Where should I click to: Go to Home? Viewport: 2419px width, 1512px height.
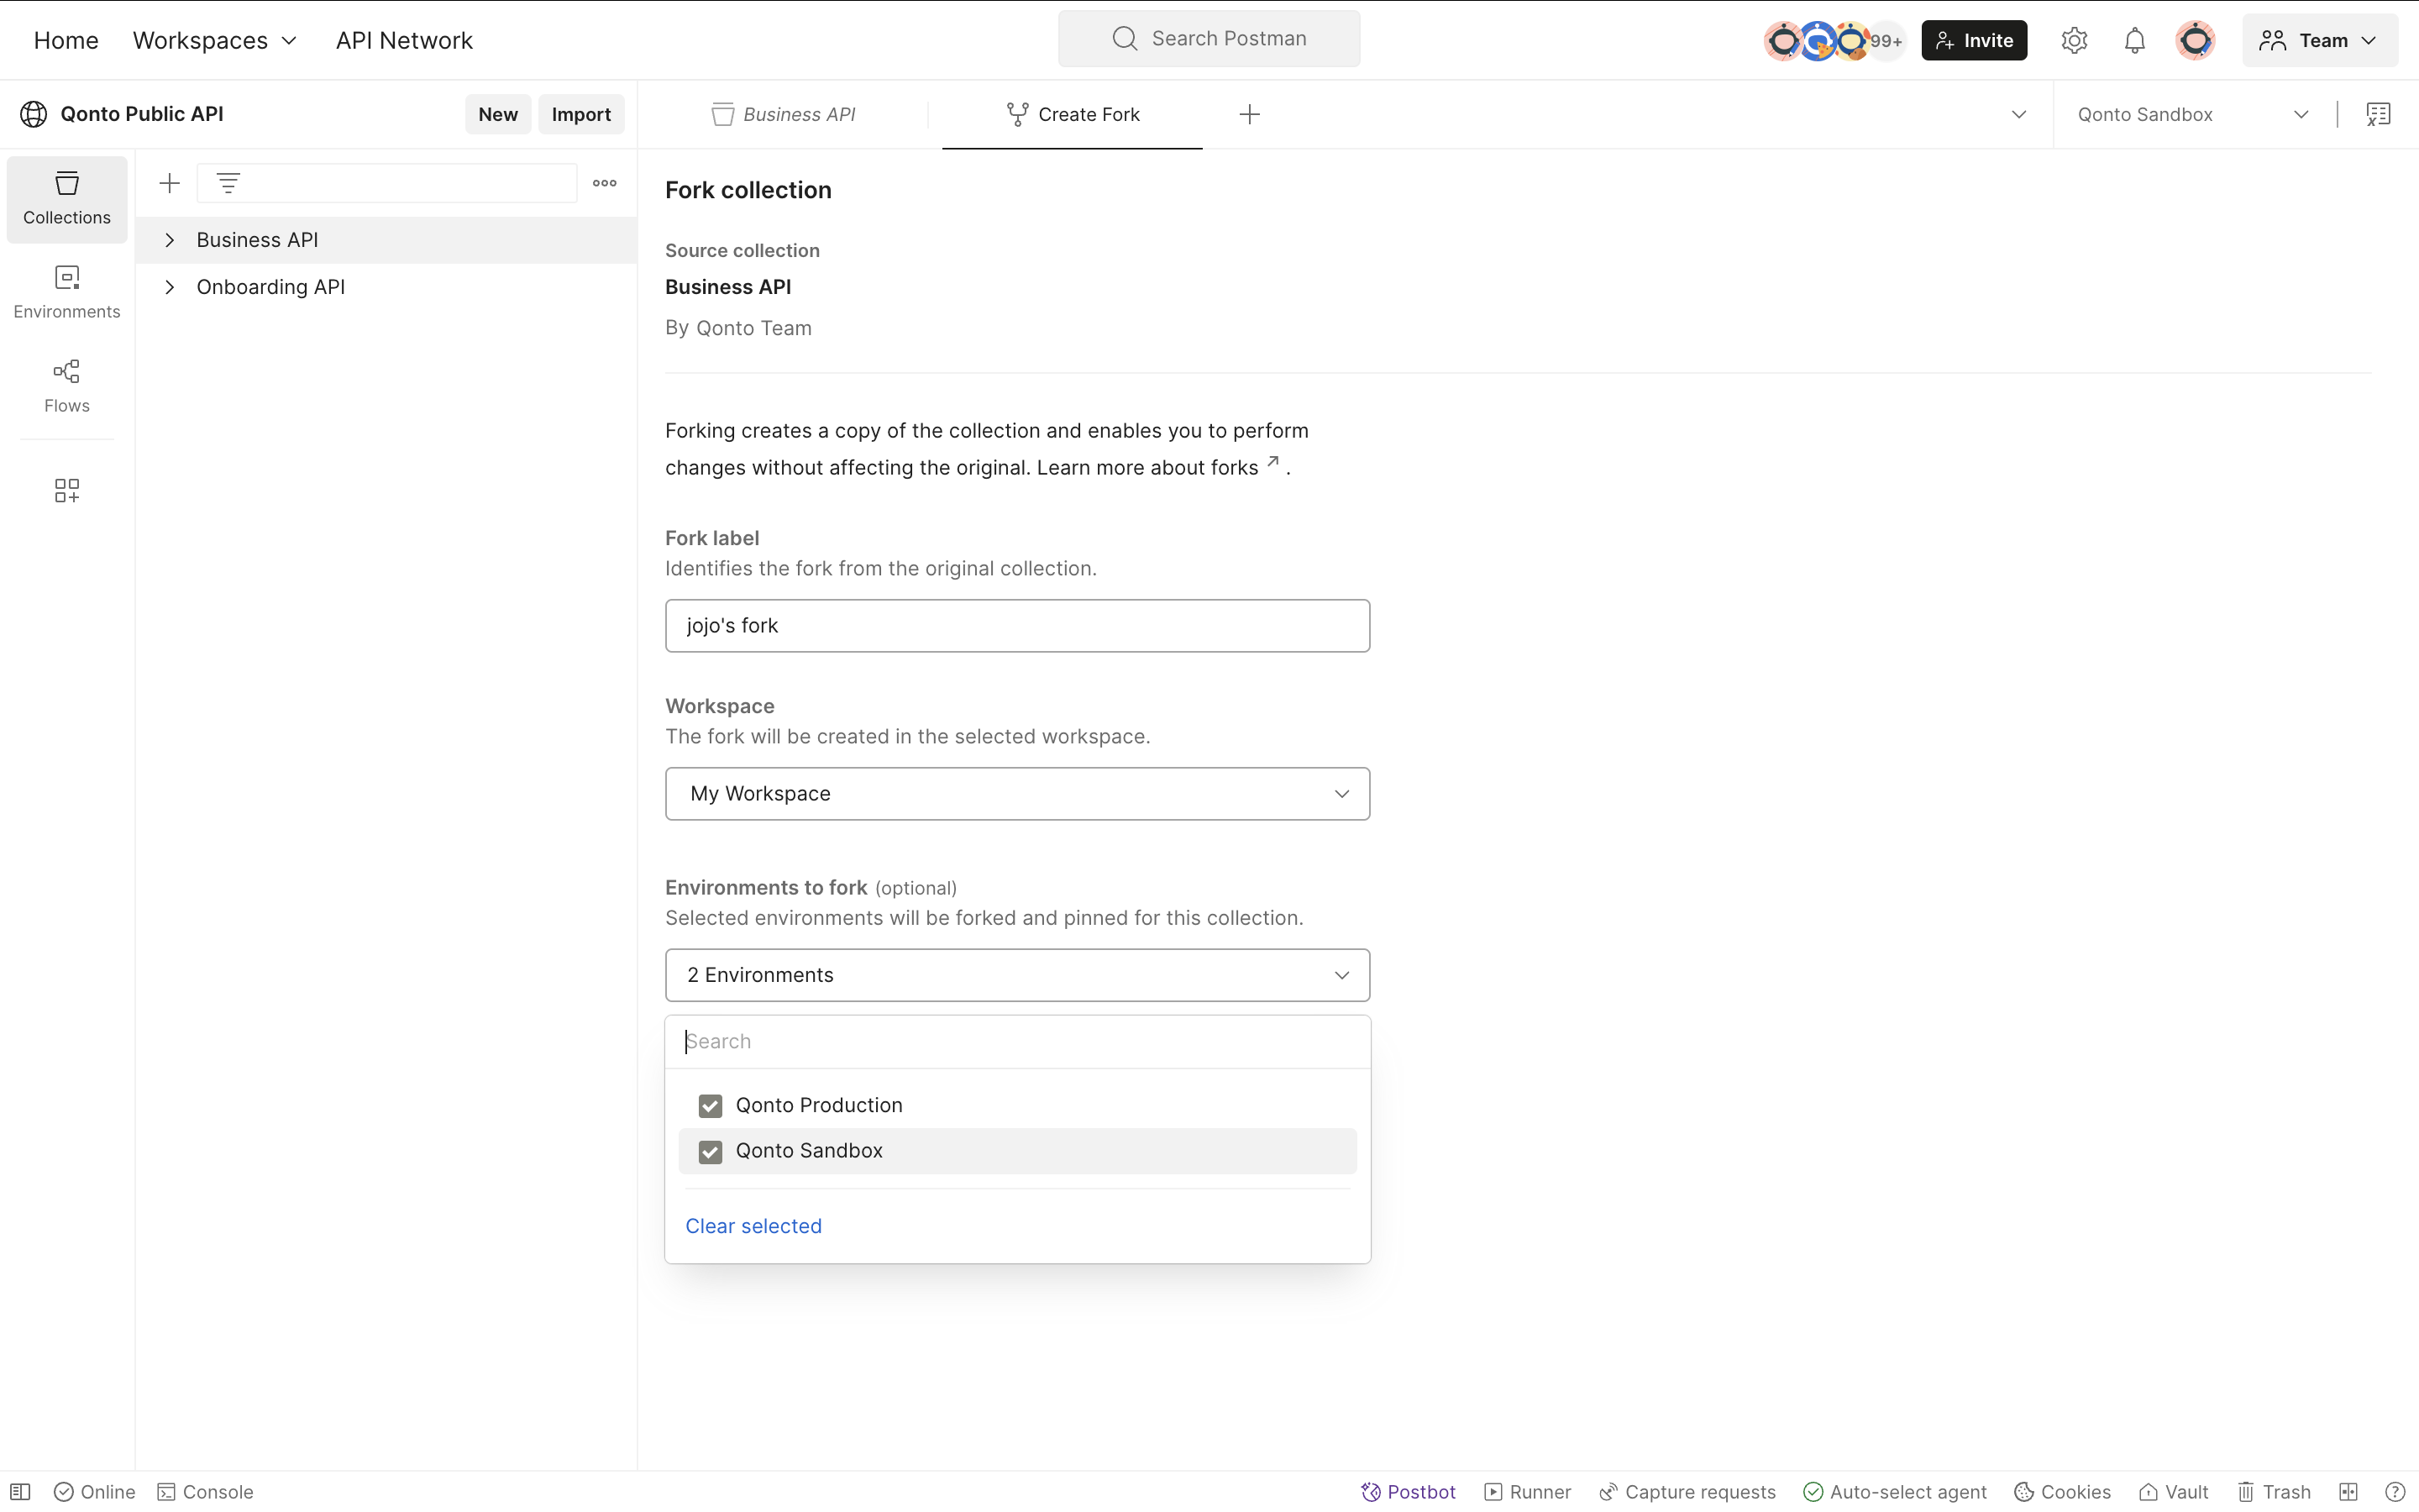click(66, 40)
